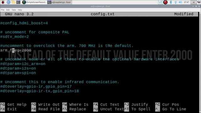201x113 pixels.
Task: Click ^G Get Help shortcut label
Action: [x=13, y=105]
